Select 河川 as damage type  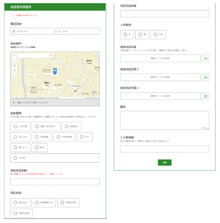tap(84, 137)
